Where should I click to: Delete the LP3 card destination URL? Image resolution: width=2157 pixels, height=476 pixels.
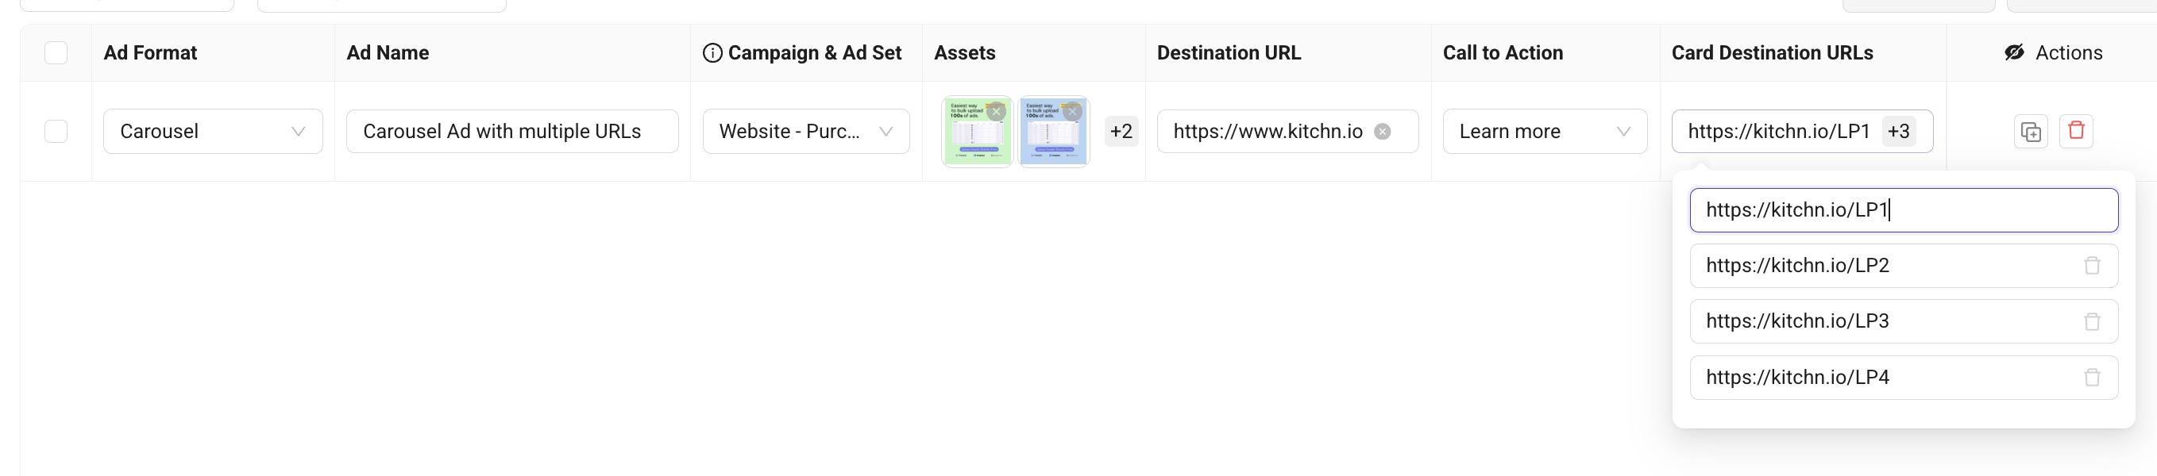pos(2092,321)
